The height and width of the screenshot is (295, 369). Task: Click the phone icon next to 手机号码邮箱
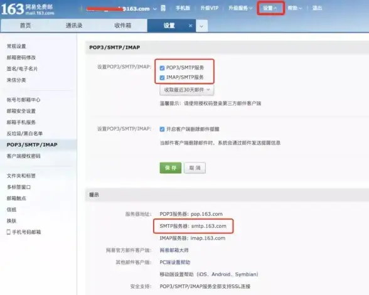(9, 232)
